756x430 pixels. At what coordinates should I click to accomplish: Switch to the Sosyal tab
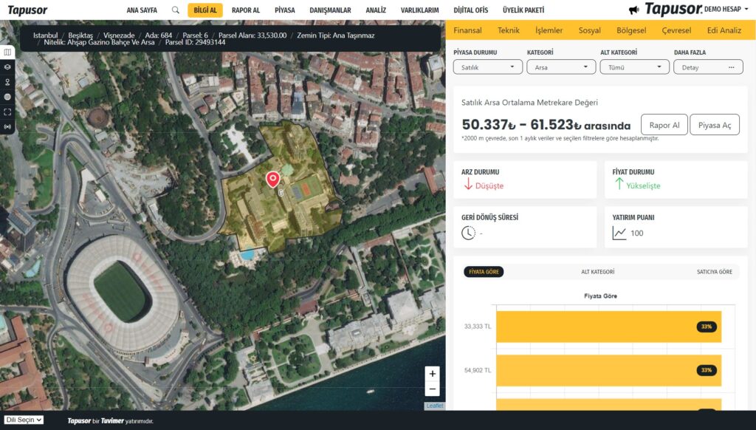pyautogui.click(x=590, y=30)
